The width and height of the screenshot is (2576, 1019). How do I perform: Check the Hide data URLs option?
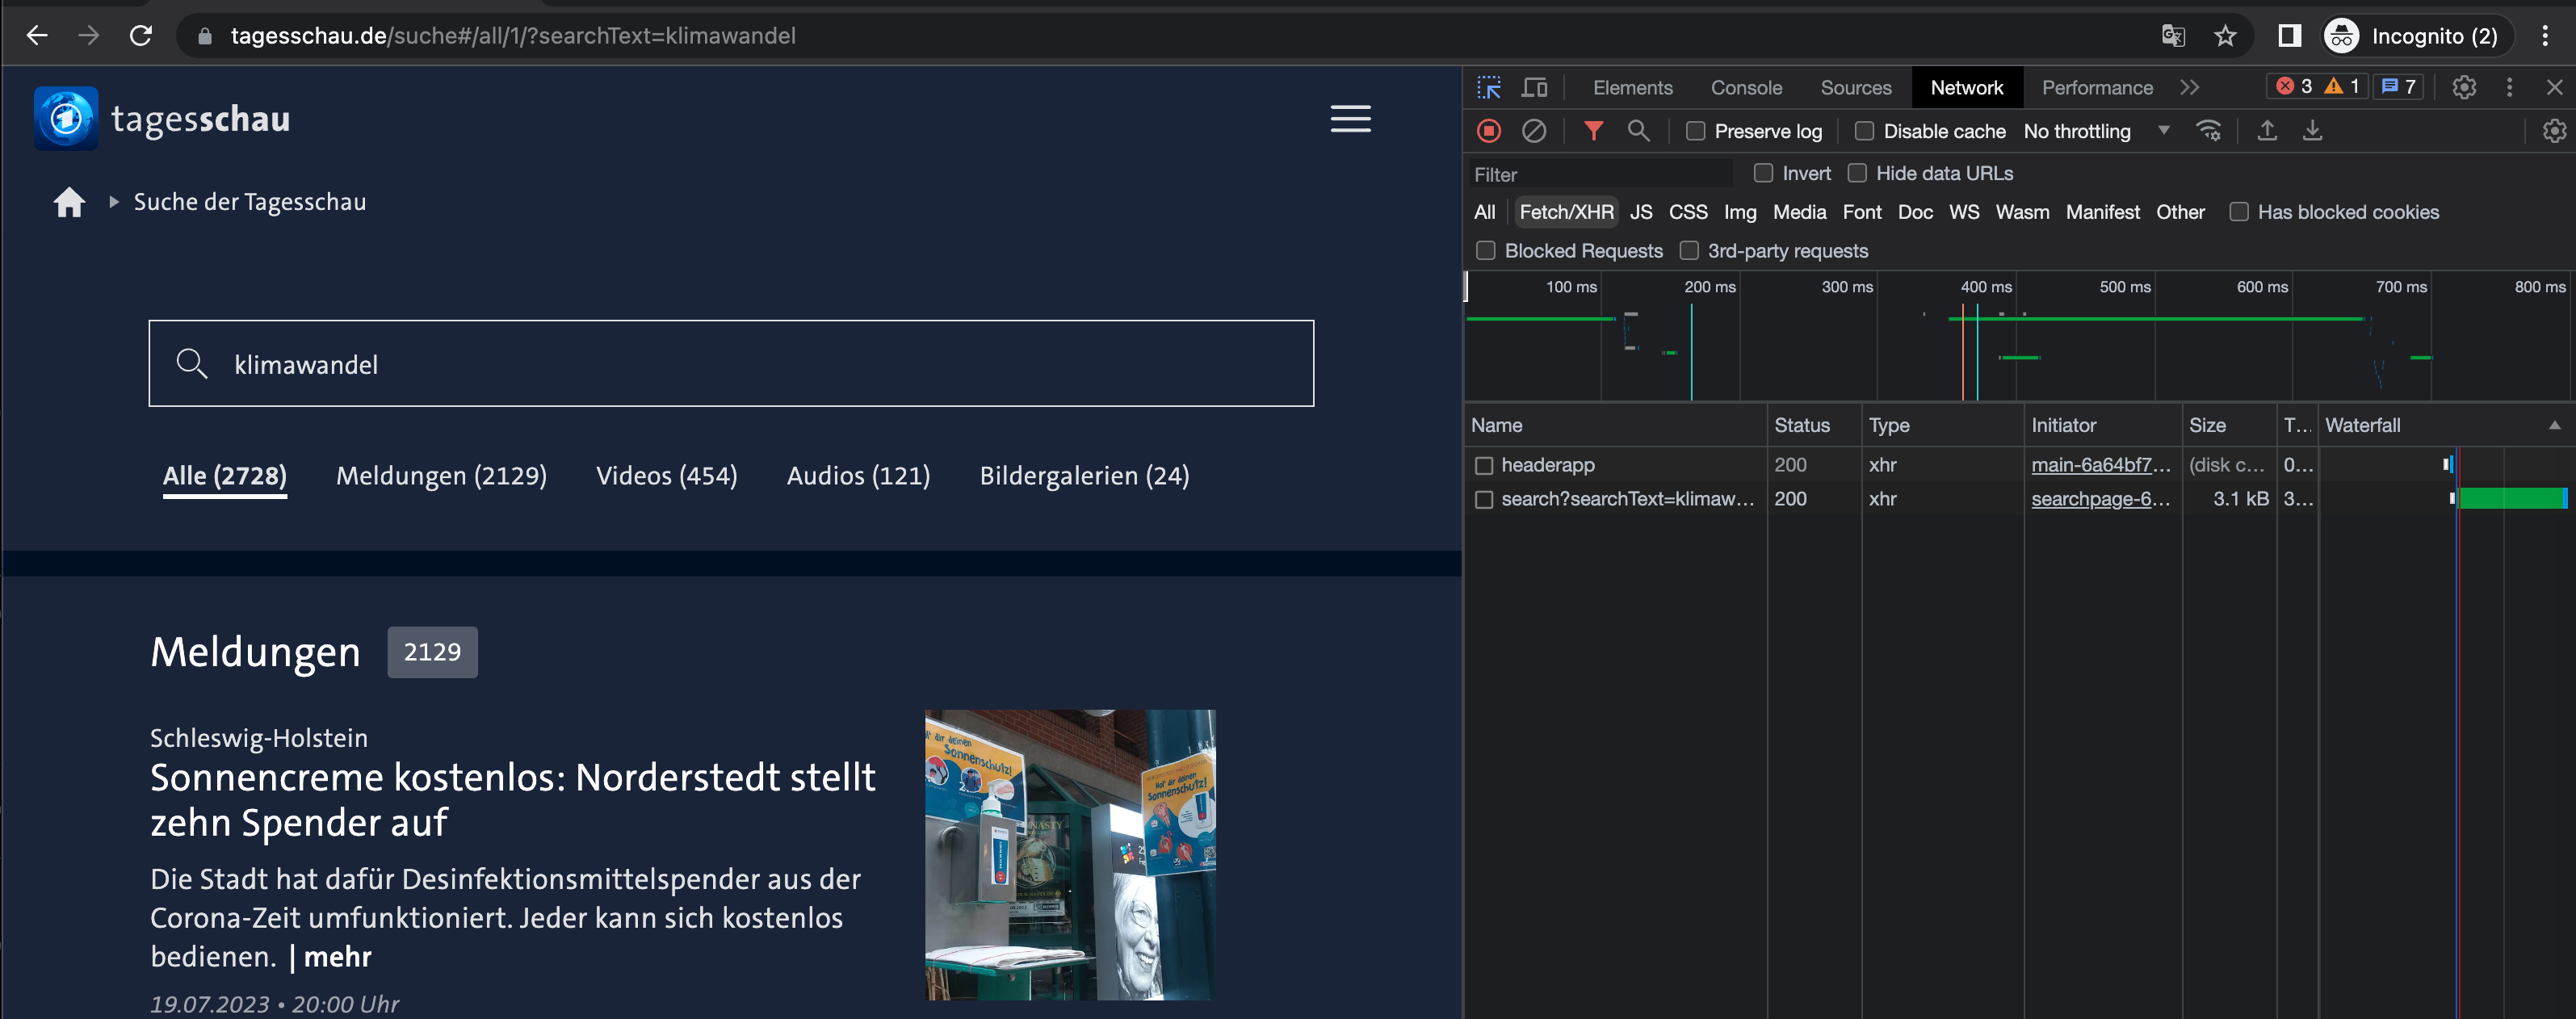click(1857, 173)
